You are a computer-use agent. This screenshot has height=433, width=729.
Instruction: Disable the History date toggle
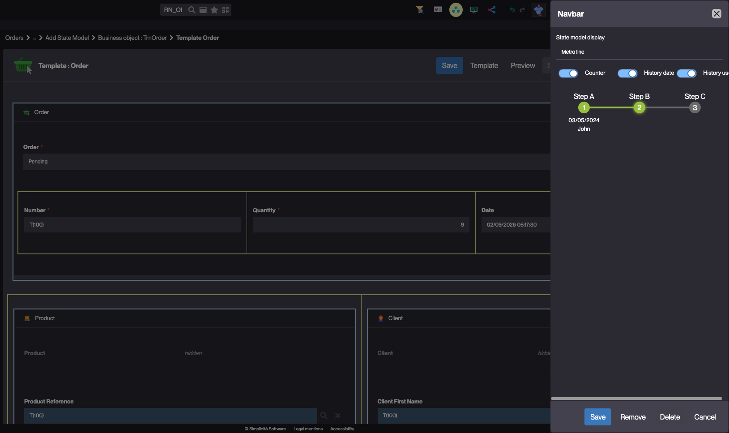tap(627, 73)
